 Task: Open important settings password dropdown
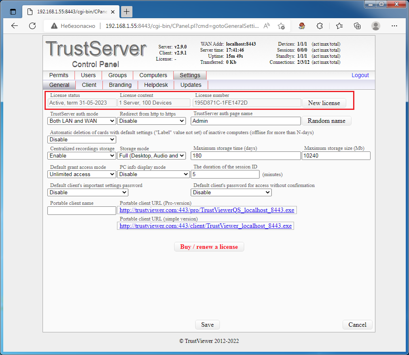(88, 193)
